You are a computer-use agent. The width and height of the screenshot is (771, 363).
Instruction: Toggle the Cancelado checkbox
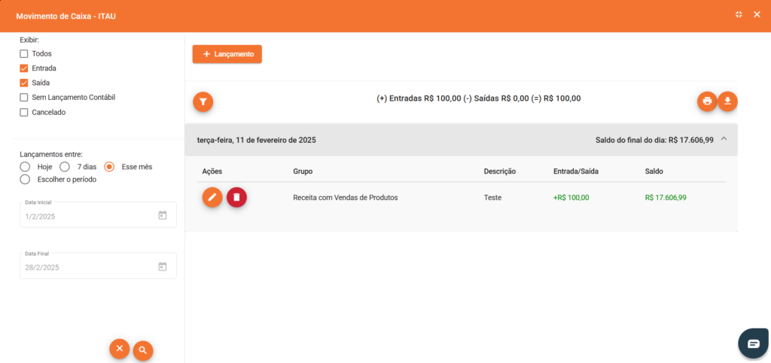click(x=24, y=112)
